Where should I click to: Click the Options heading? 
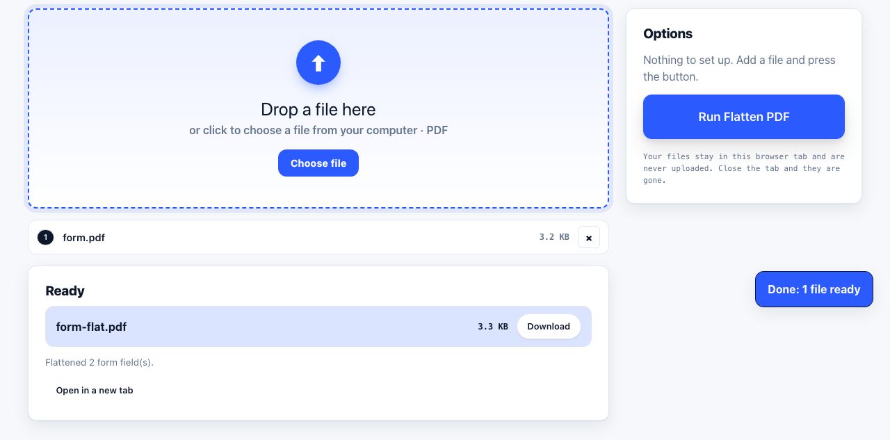[668, 34]
